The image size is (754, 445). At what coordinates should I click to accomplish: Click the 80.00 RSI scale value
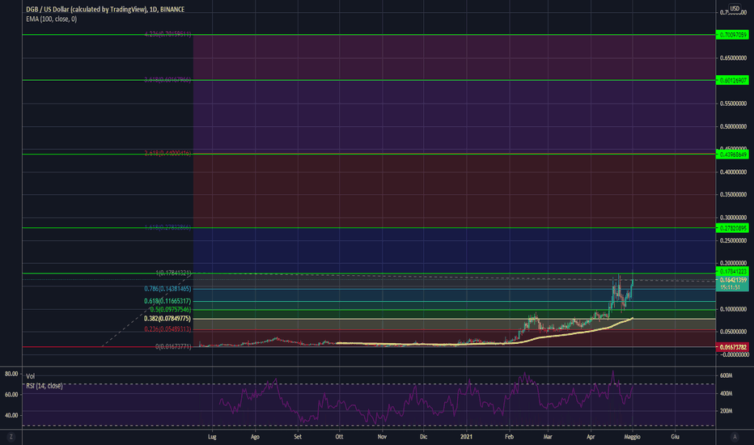pyautogui.click(x=11, y=373)
